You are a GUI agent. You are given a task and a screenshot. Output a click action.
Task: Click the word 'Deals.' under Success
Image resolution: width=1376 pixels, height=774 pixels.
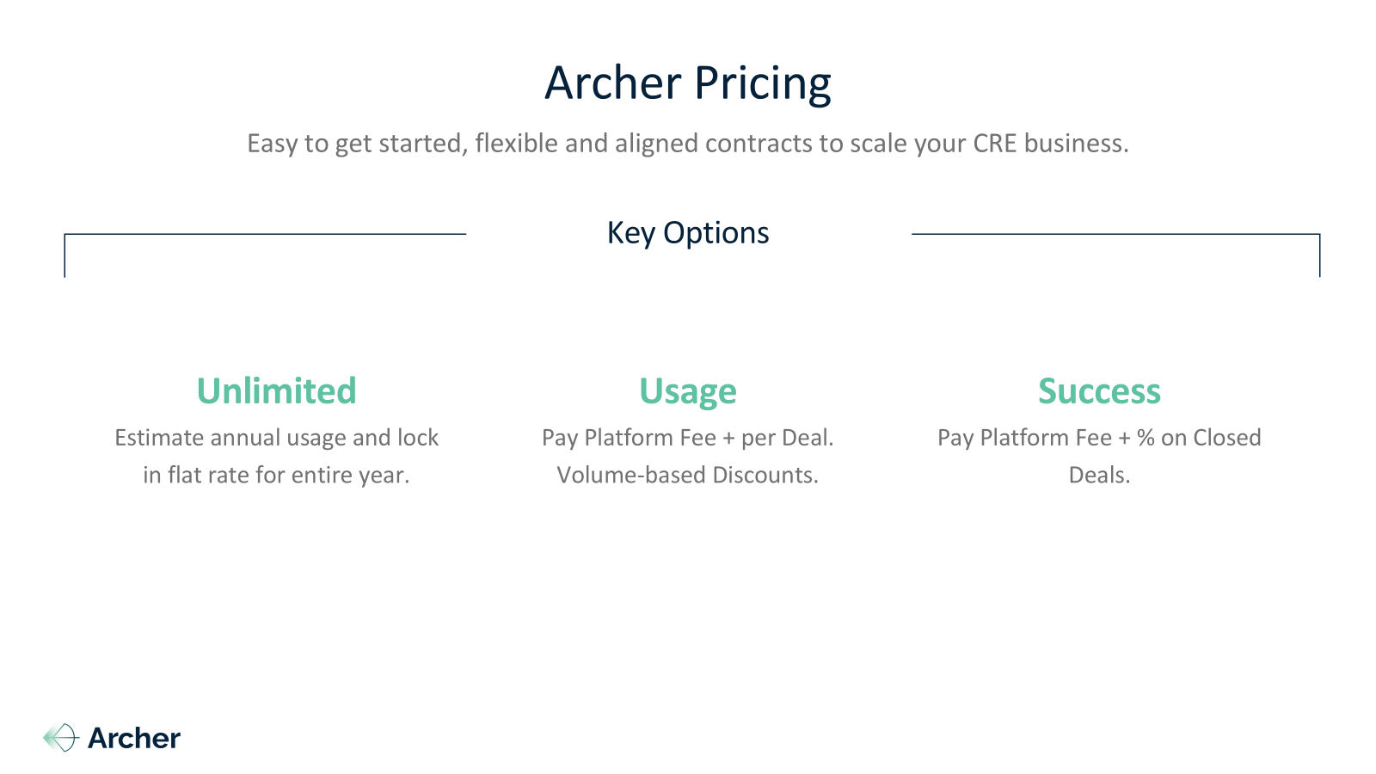click(1099, 476)
